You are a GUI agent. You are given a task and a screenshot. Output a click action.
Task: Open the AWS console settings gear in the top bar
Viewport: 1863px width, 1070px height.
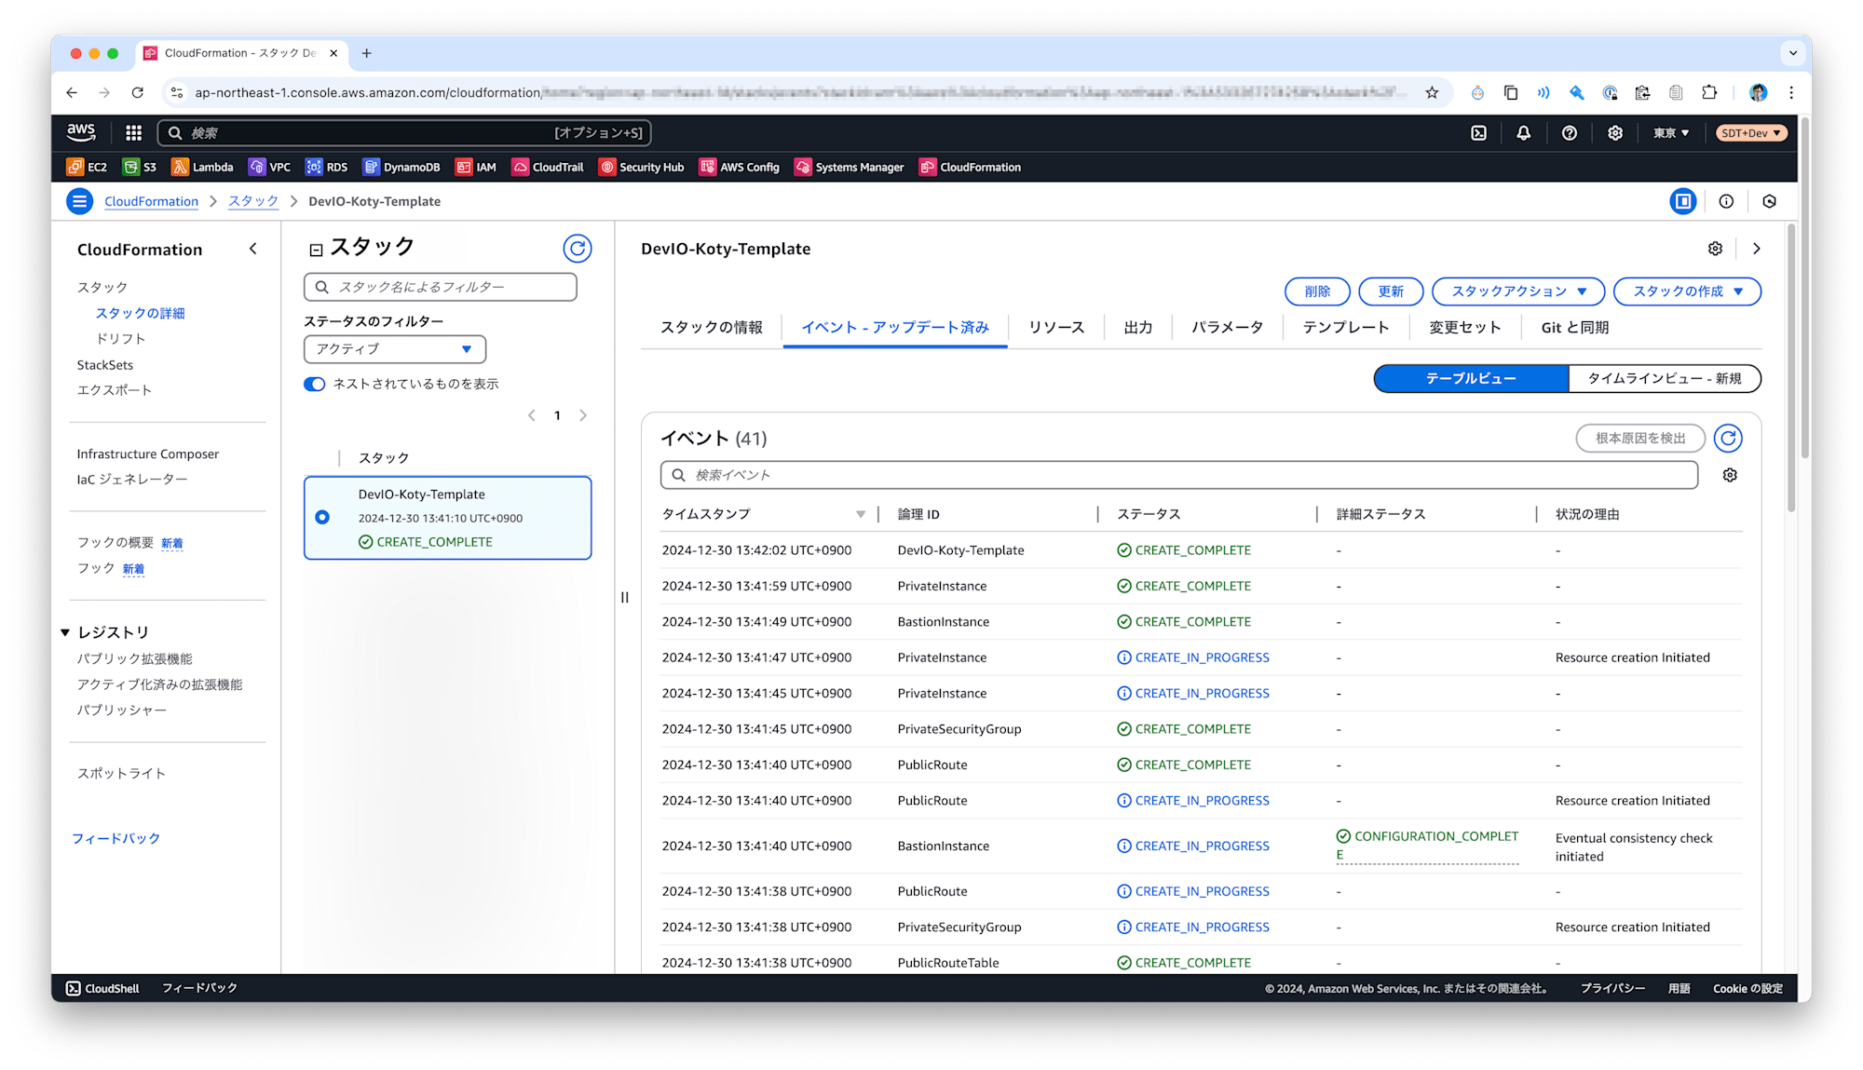pyautogui.click(x=1615, y=133)
